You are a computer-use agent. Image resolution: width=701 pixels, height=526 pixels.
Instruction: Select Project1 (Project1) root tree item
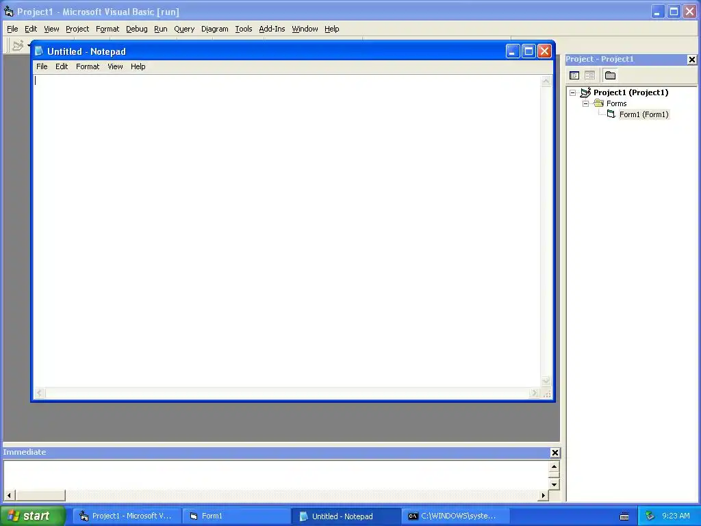(630, 92)
